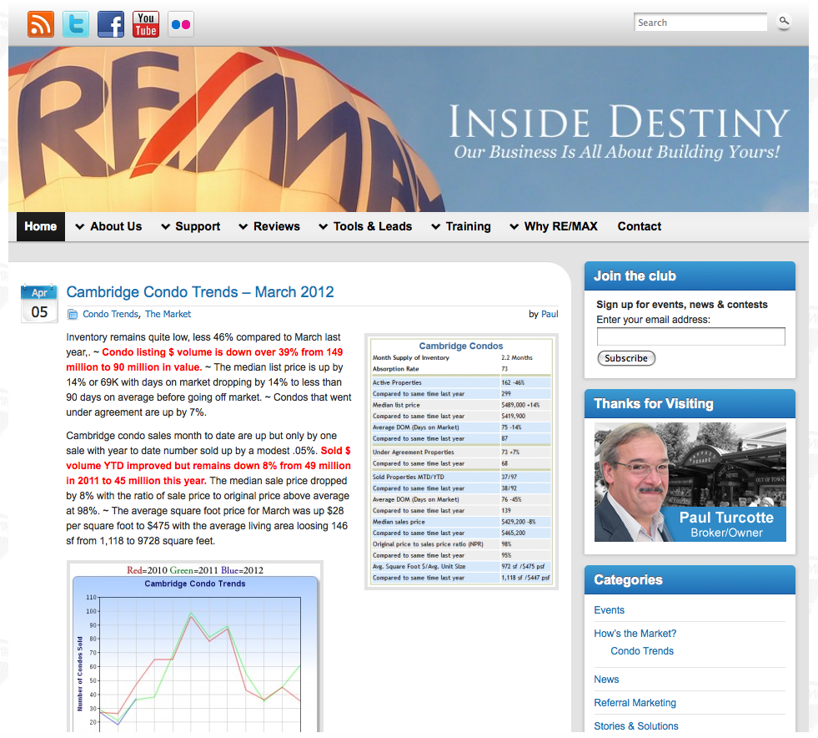Image resolution: width=818 pixels, height=738 pixels.
Task: Go to the Home menu item
Action: (x=41, y=226)
